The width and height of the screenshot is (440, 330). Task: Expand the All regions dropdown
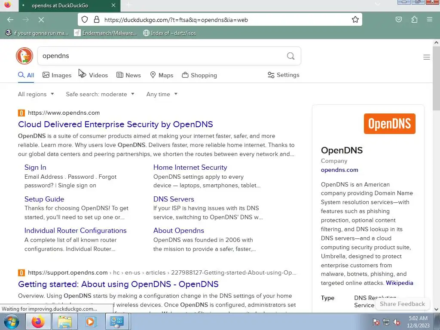pos(36,94)
